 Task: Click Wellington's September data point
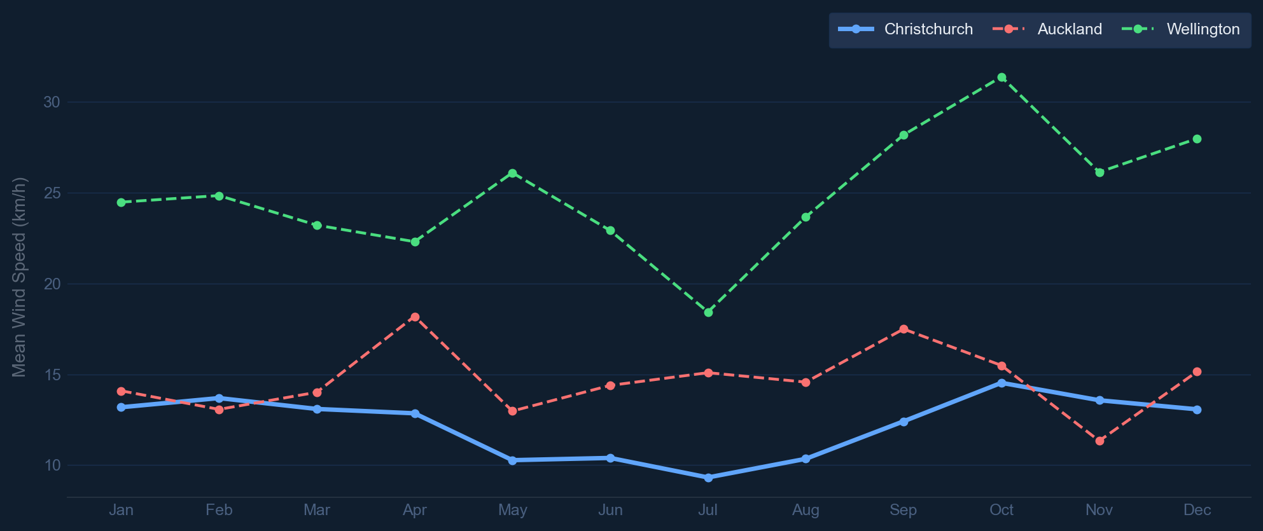[x=904, y=135]
